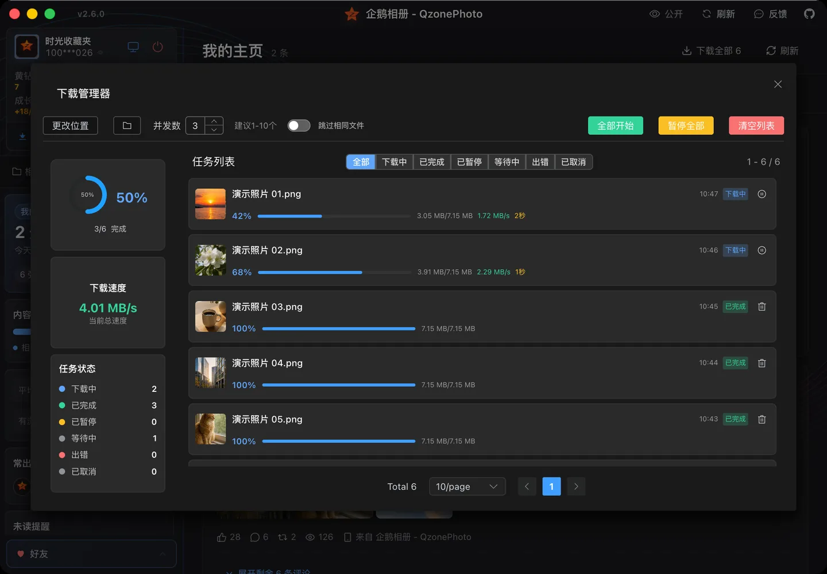827x574 pixels.
Task: Click the macOS green fullscreen window button
Action: 50,14
